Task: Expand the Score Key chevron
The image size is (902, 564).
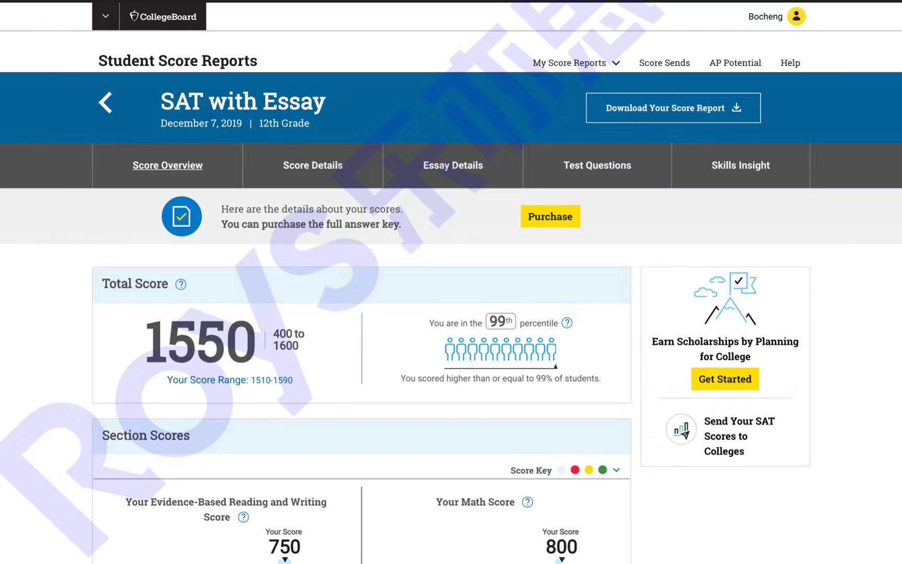Action: coord(616,470)
